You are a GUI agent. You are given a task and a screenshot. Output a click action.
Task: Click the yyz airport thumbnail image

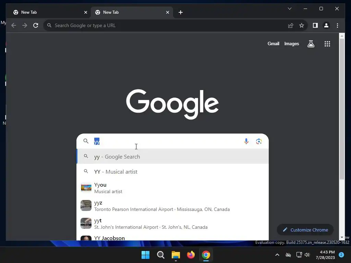[86, 205]
